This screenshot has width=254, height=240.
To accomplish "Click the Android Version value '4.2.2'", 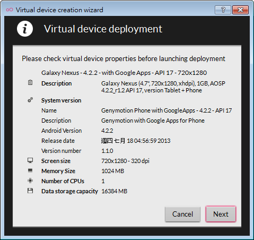I will pyautogui.click(x=107, y=131).
